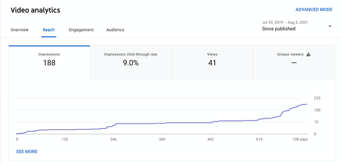Select the Impressions click-through rate card
Screen dimensions: 341x163
[131, 63]
